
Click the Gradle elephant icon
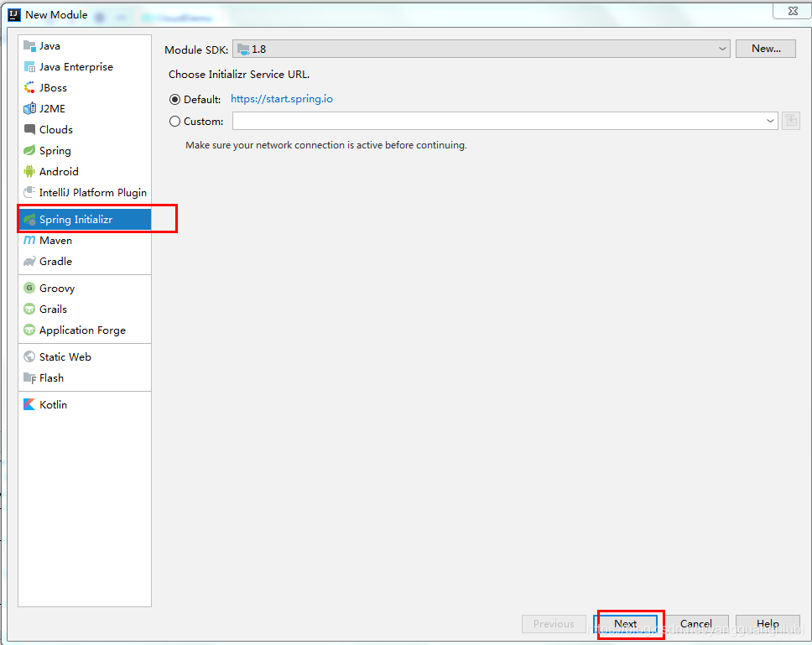click(x=29, y=262)
